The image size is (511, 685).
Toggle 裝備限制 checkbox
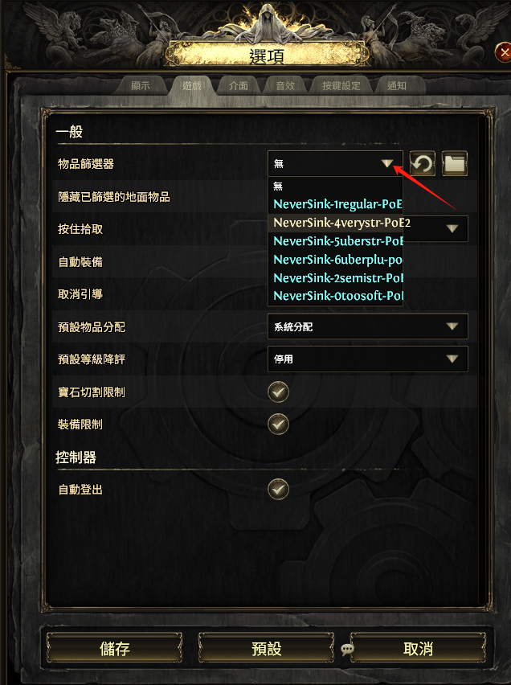278,425
